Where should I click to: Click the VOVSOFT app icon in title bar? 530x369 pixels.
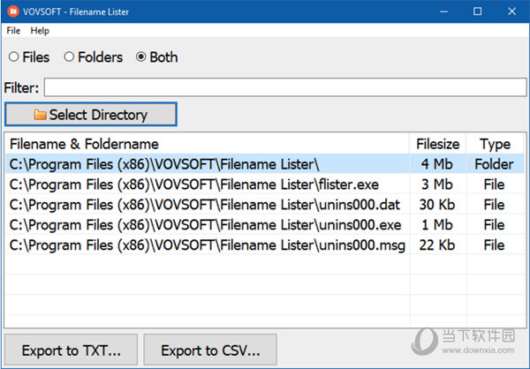13,11
